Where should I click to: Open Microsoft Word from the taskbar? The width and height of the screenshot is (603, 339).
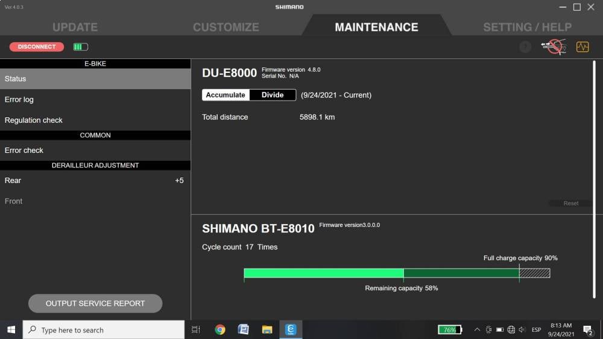[244, 330]
